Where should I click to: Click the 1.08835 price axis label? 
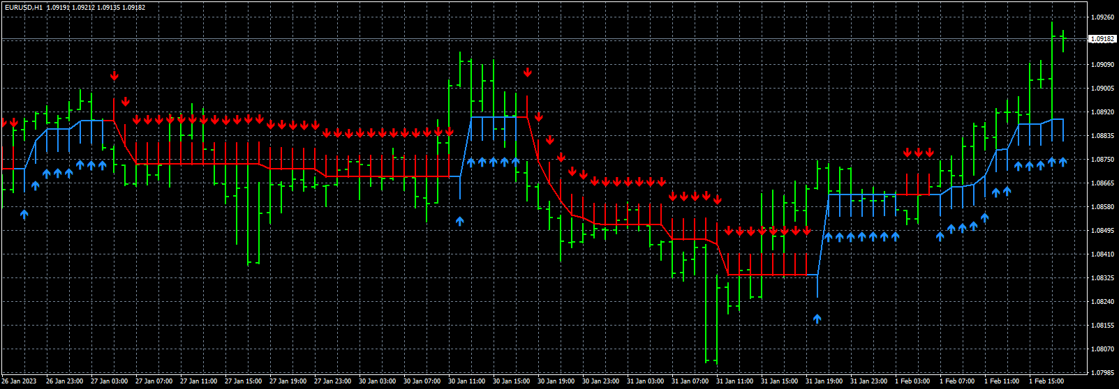tap(1102, 136)
